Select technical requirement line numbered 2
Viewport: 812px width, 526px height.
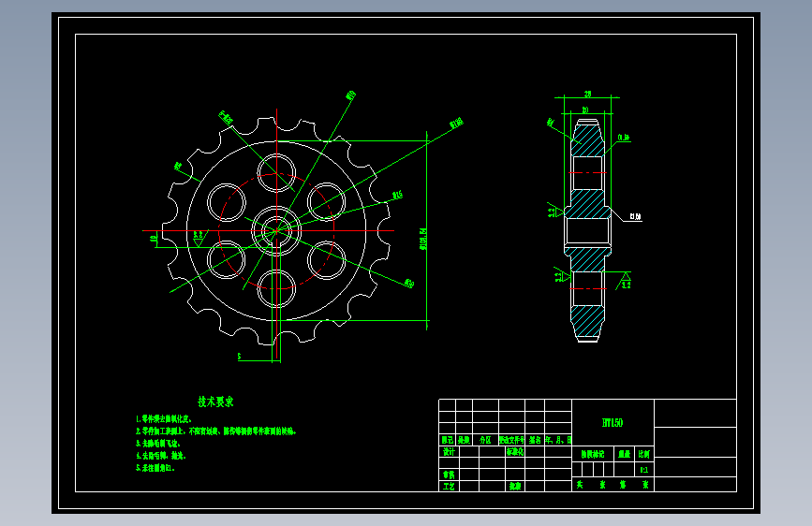(216, 431)
